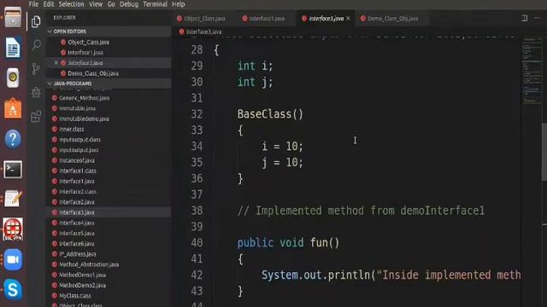Collapse the JAVA-PROGRAMS folder section

[x=109, y=84]
